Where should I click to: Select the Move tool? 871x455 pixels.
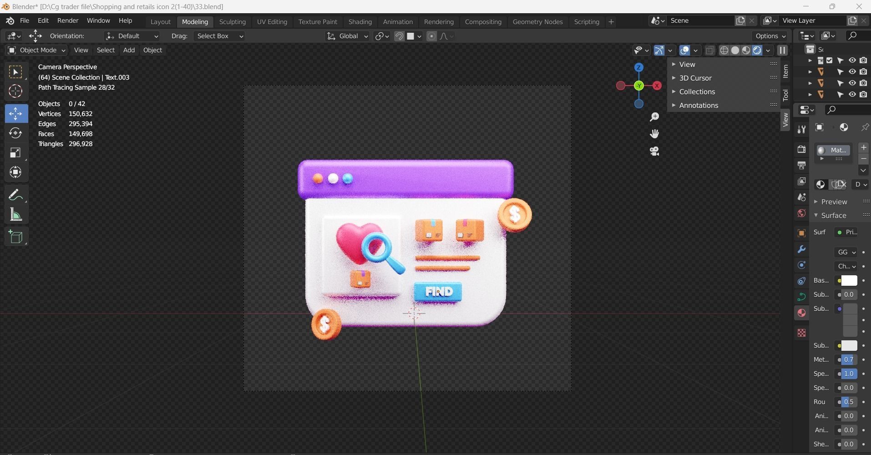tap(15, 113)
